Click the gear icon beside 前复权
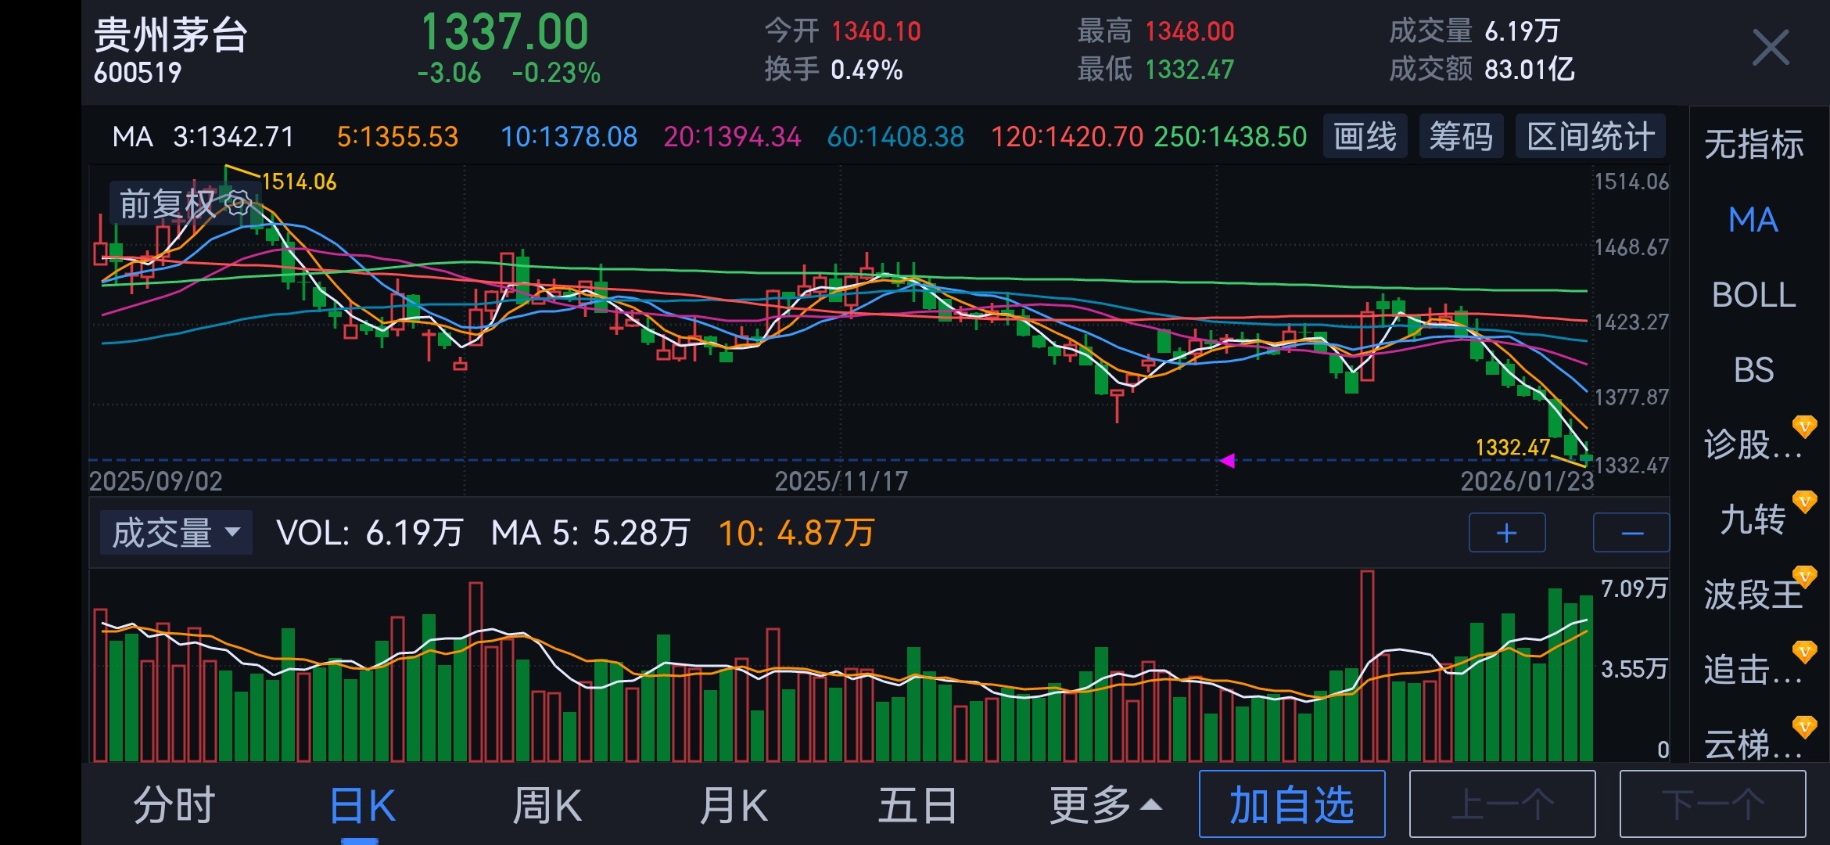Image resolution: width=1830 pixels, height=845 pixels. point(239,203)
